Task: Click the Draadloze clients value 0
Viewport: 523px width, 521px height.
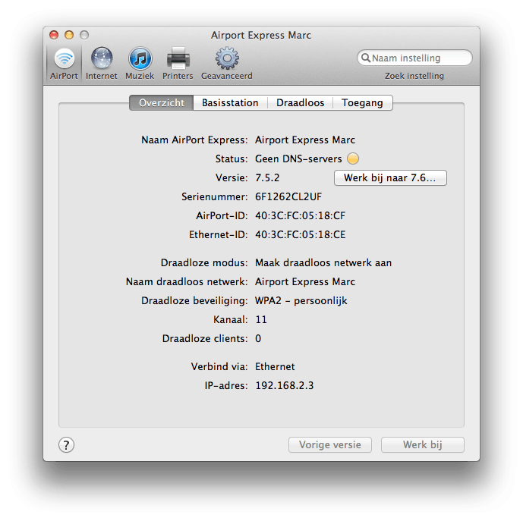Action: click(258, 339)
